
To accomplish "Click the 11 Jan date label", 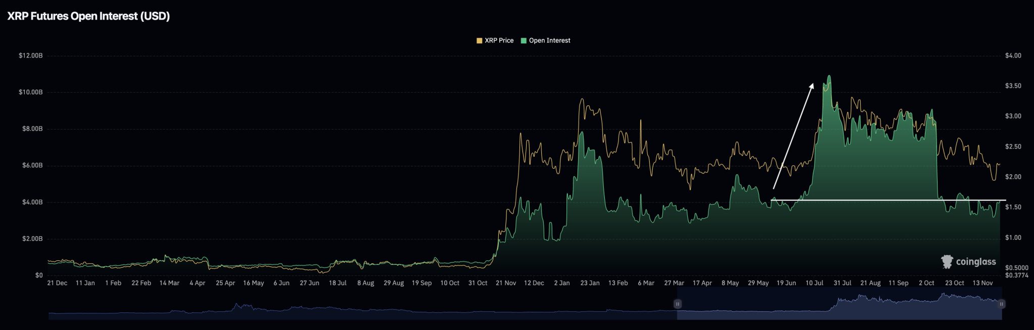I will pos(85,283).
